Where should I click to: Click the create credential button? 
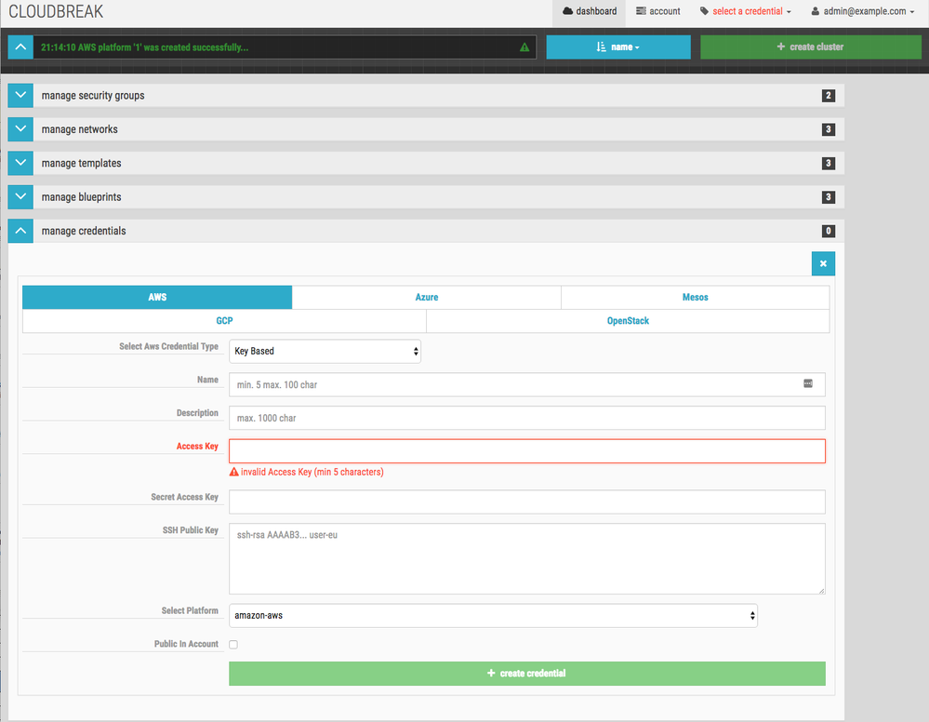(x=526, y=673)
